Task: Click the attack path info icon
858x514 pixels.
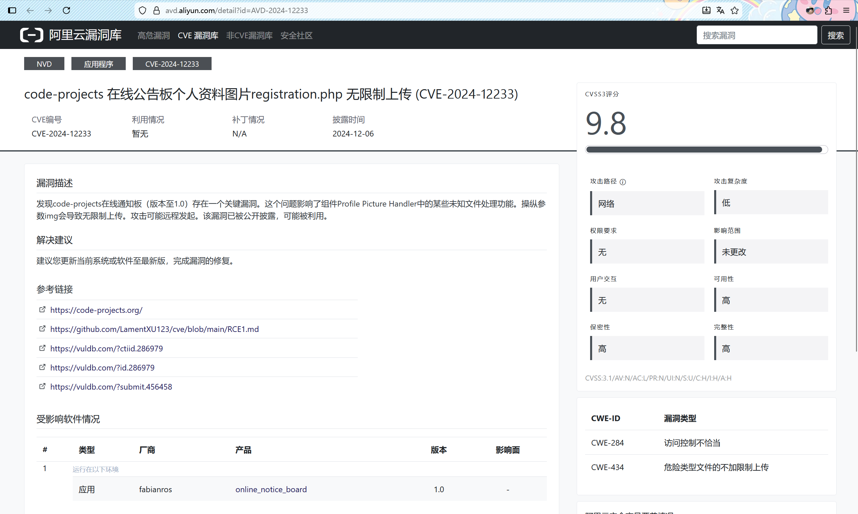Action: (x=623, y=182)
